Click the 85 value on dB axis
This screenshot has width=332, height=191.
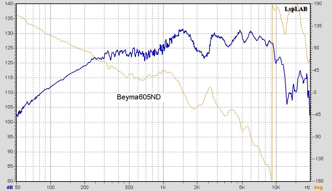tap(10, 166)
